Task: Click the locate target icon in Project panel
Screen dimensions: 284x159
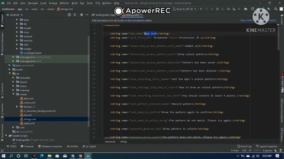Action: pyautogui.click(x=69, y=15)
